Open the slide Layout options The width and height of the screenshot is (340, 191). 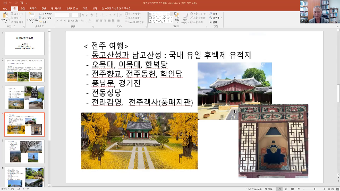coord(46,14)
